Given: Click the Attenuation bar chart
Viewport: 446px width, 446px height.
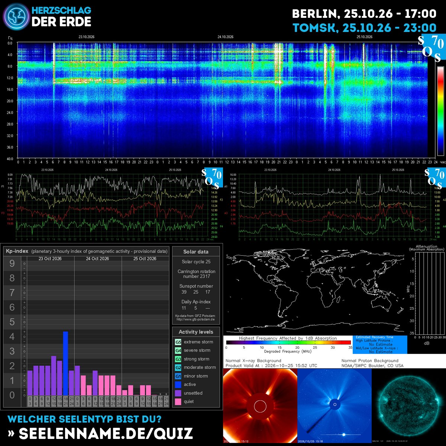Looking at the screenshot, I should click(429, 294).
